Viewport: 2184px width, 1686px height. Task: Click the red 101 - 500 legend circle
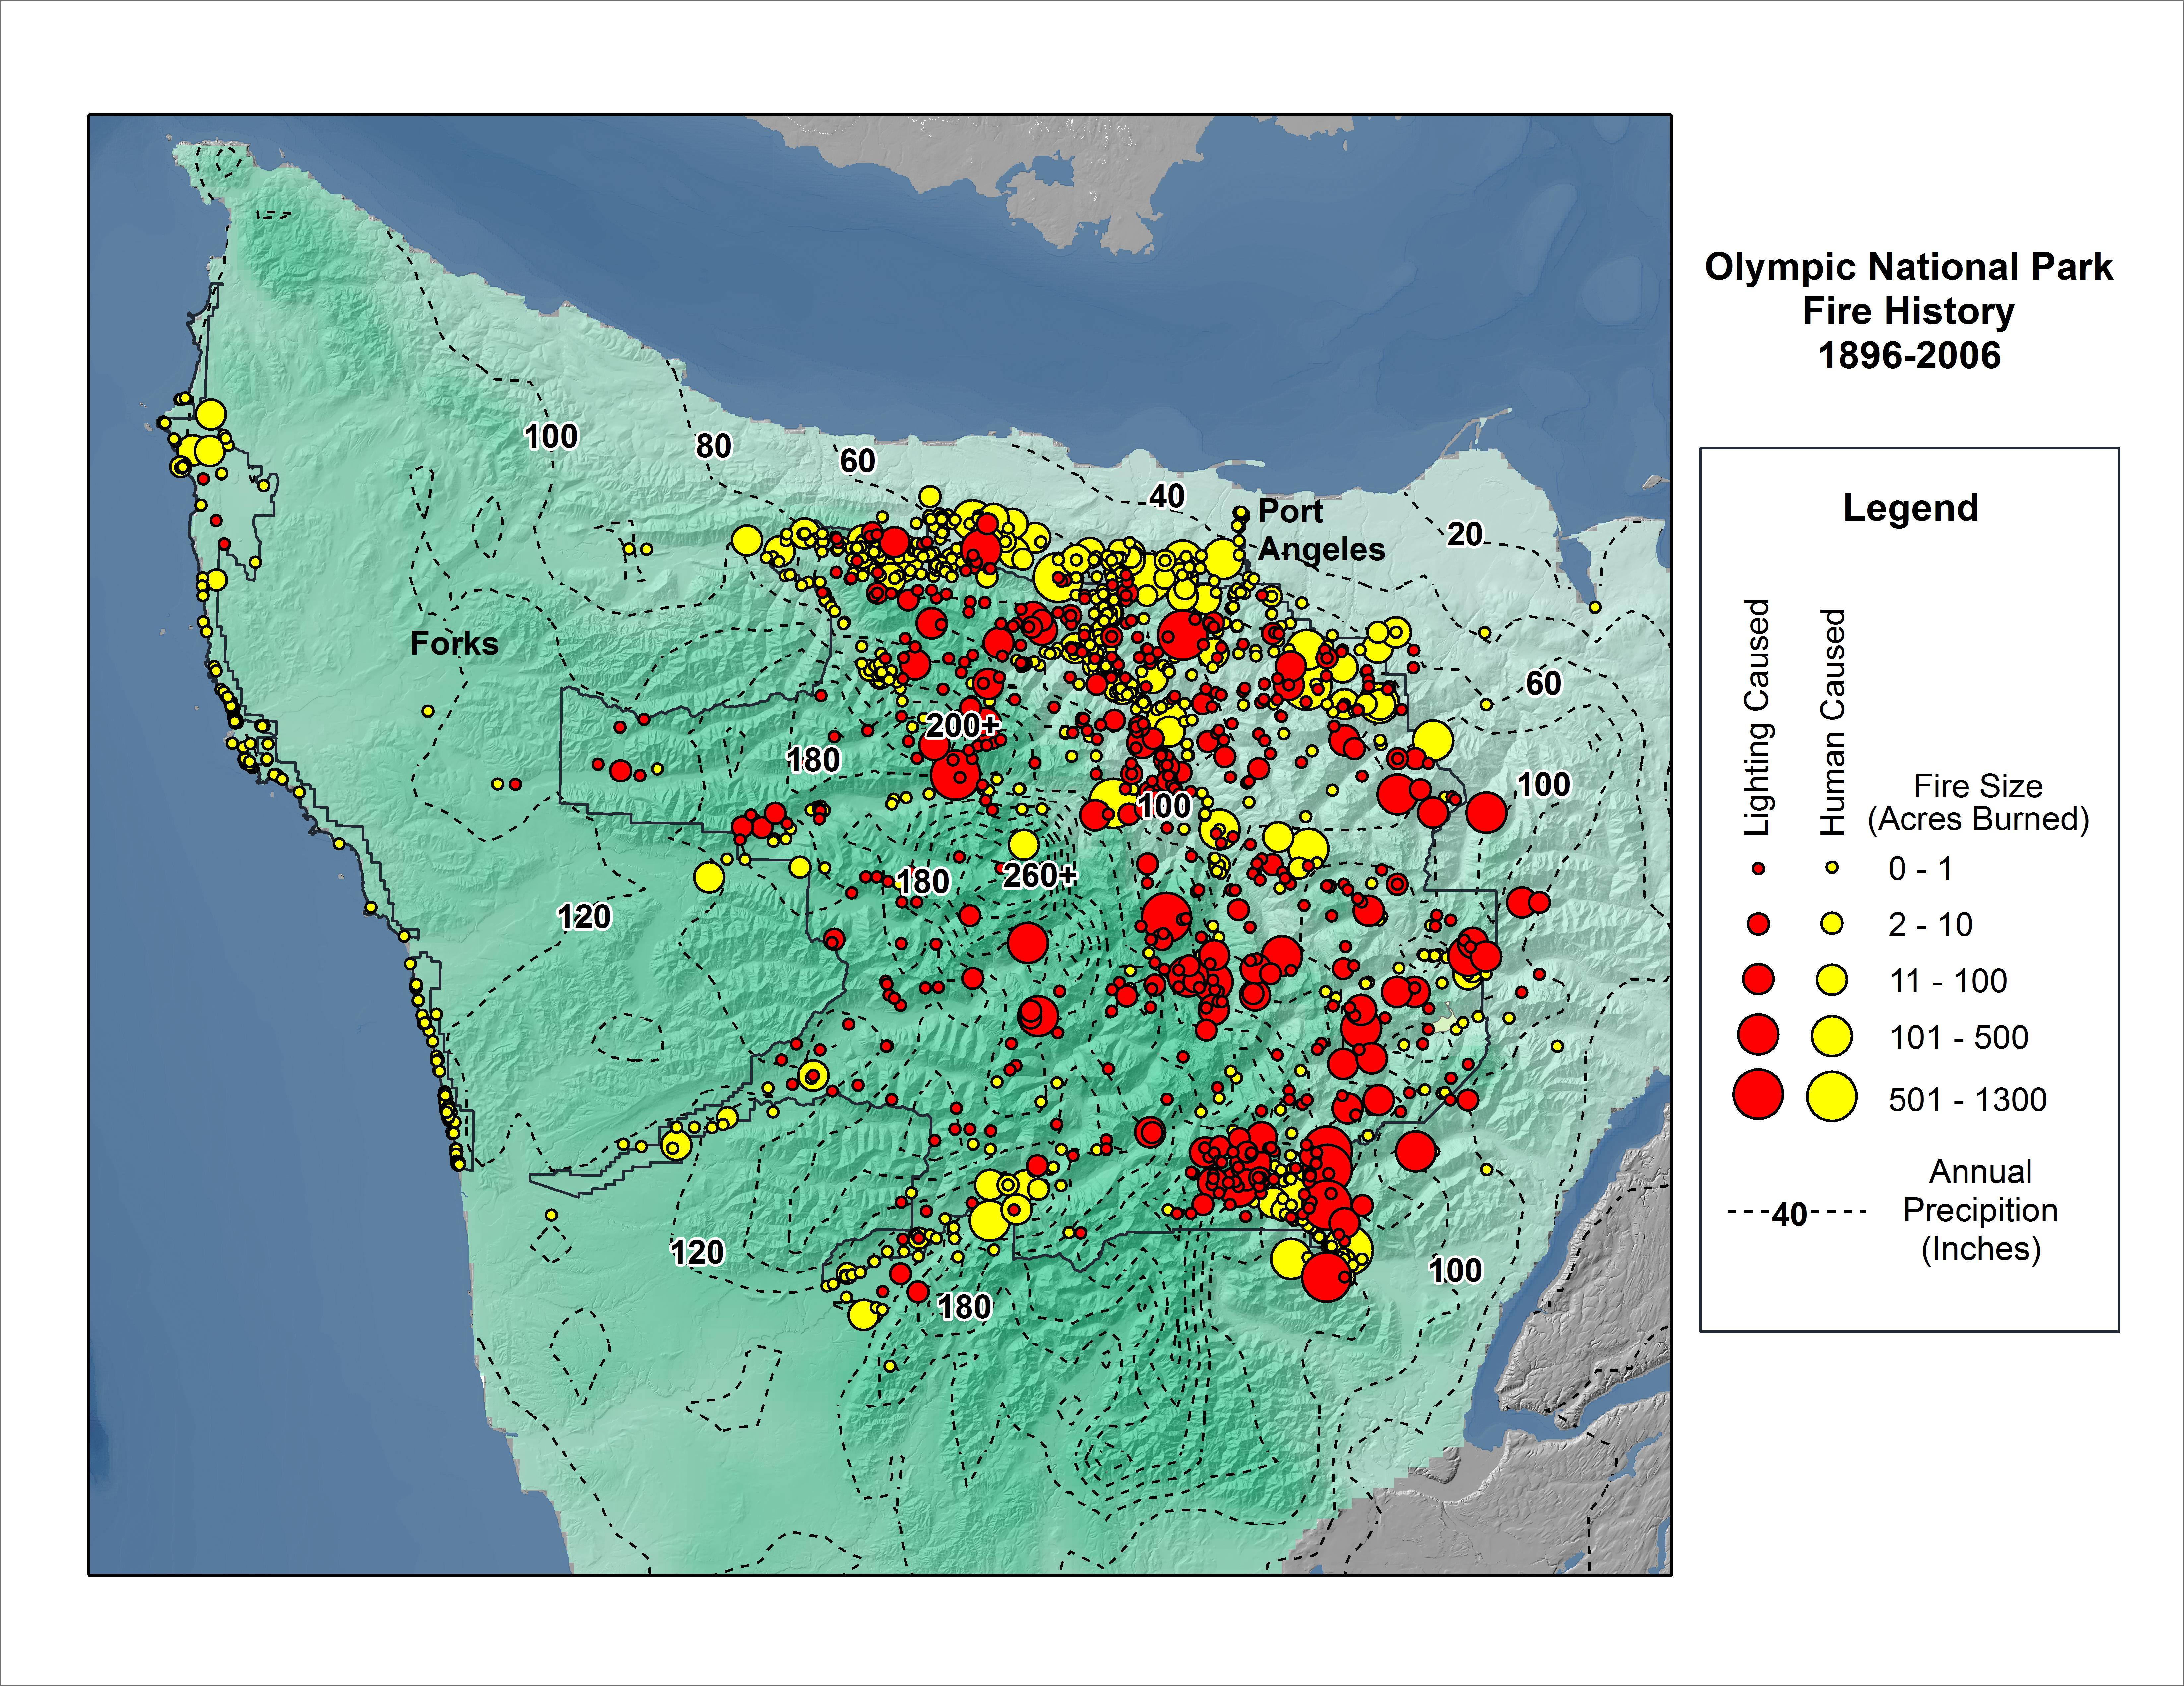pos(1758,1034)
